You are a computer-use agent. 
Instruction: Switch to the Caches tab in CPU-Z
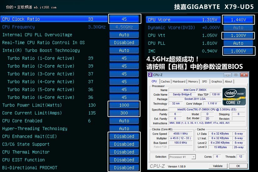coord(165,81)
